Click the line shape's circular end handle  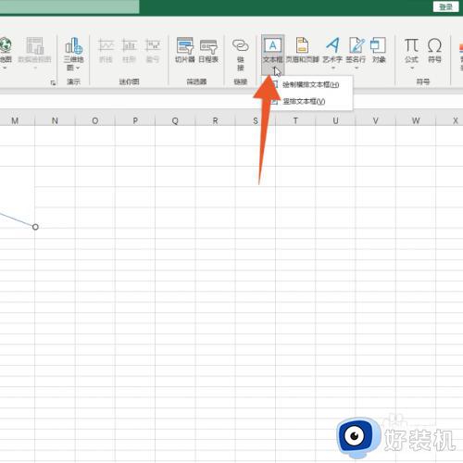[x=35, y=227]
